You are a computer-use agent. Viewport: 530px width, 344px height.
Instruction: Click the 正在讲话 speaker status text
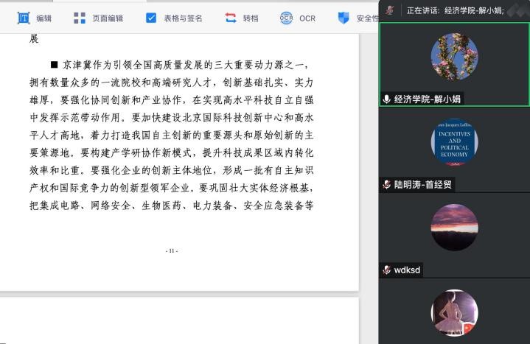[x=456, y=10]
